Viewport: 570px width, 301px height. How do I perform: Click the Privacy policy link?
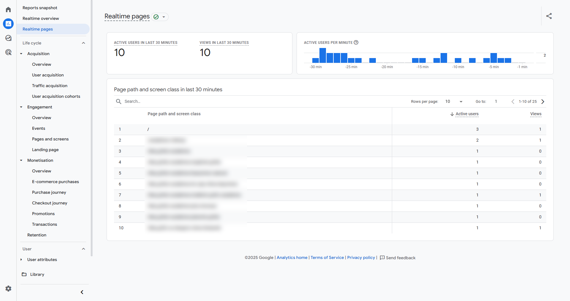(361, 258)
